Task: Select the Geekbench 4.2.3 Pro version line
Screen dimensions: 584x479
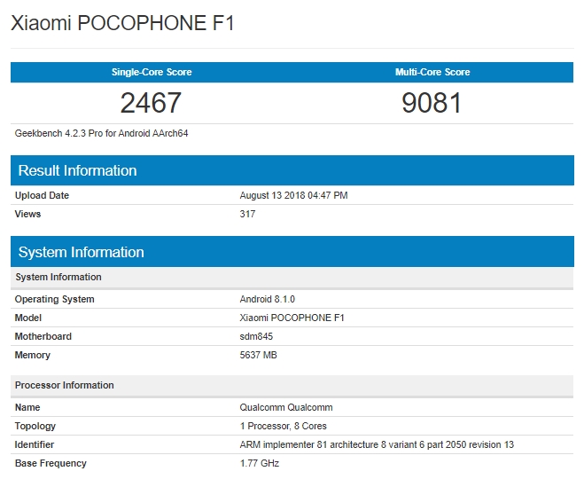Action: (x=101, y=133)
